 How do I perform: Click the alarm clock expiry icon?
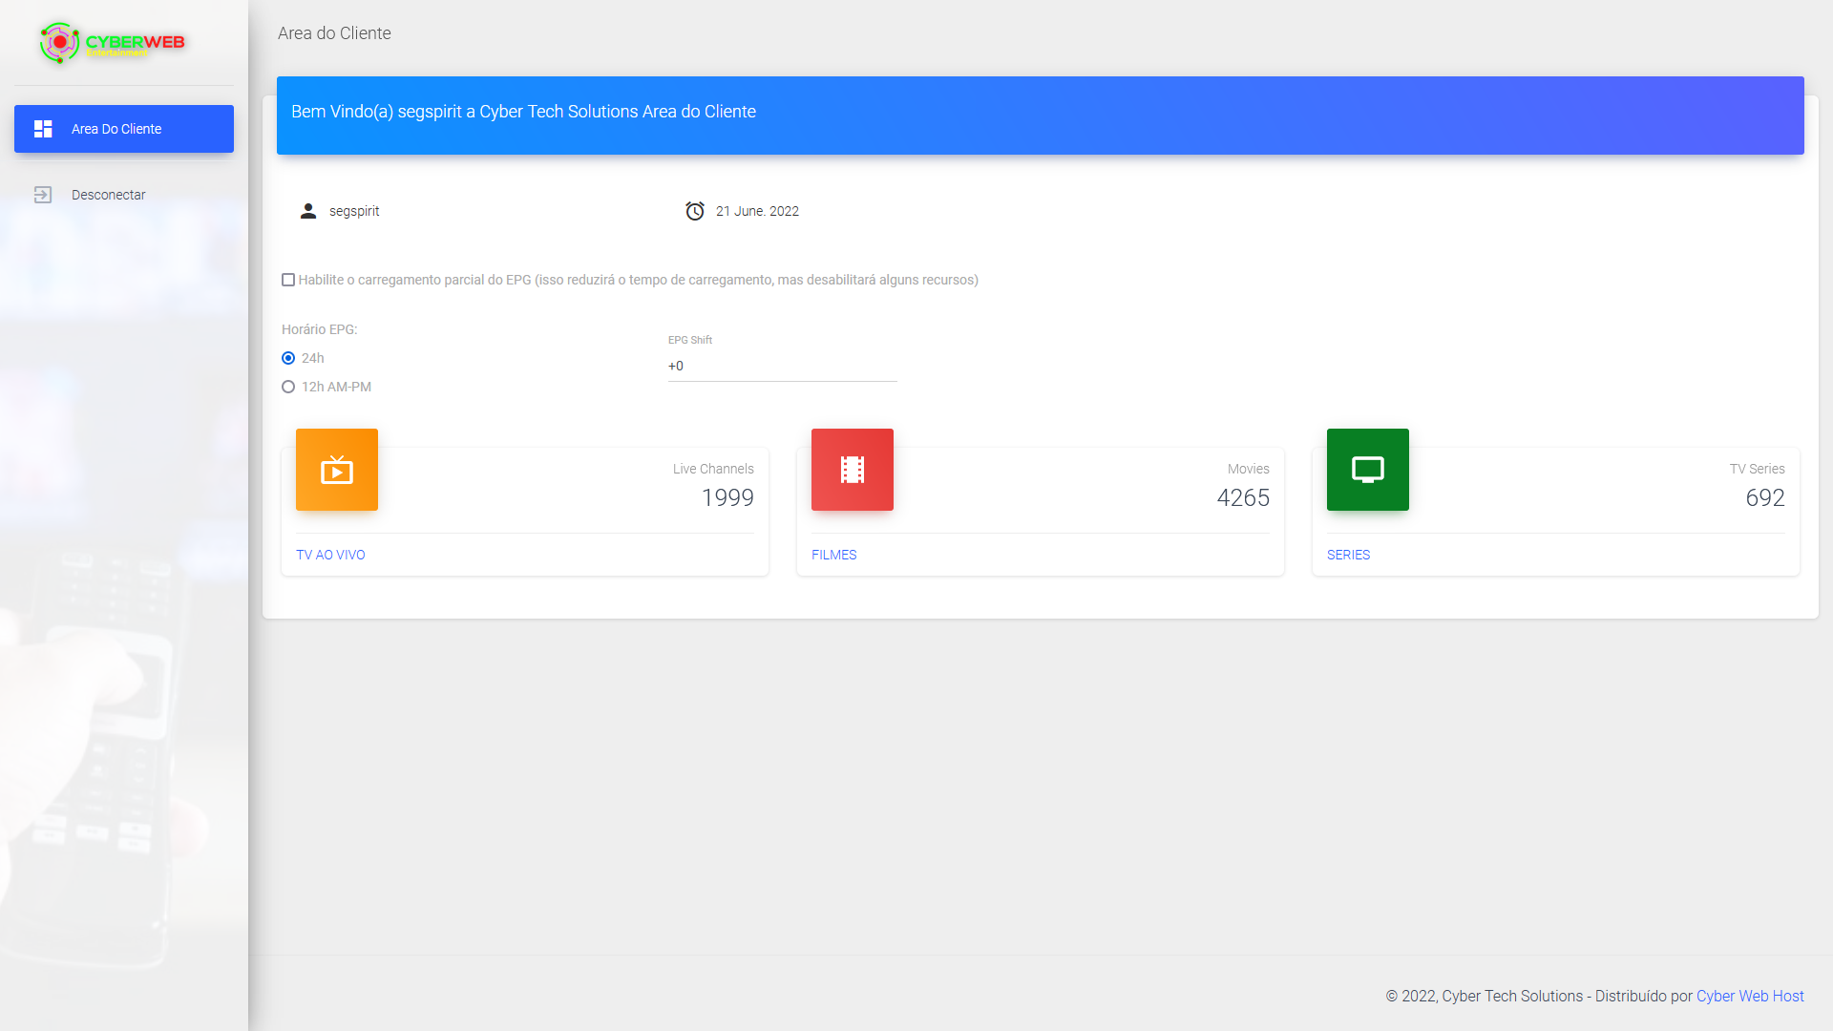695,211
